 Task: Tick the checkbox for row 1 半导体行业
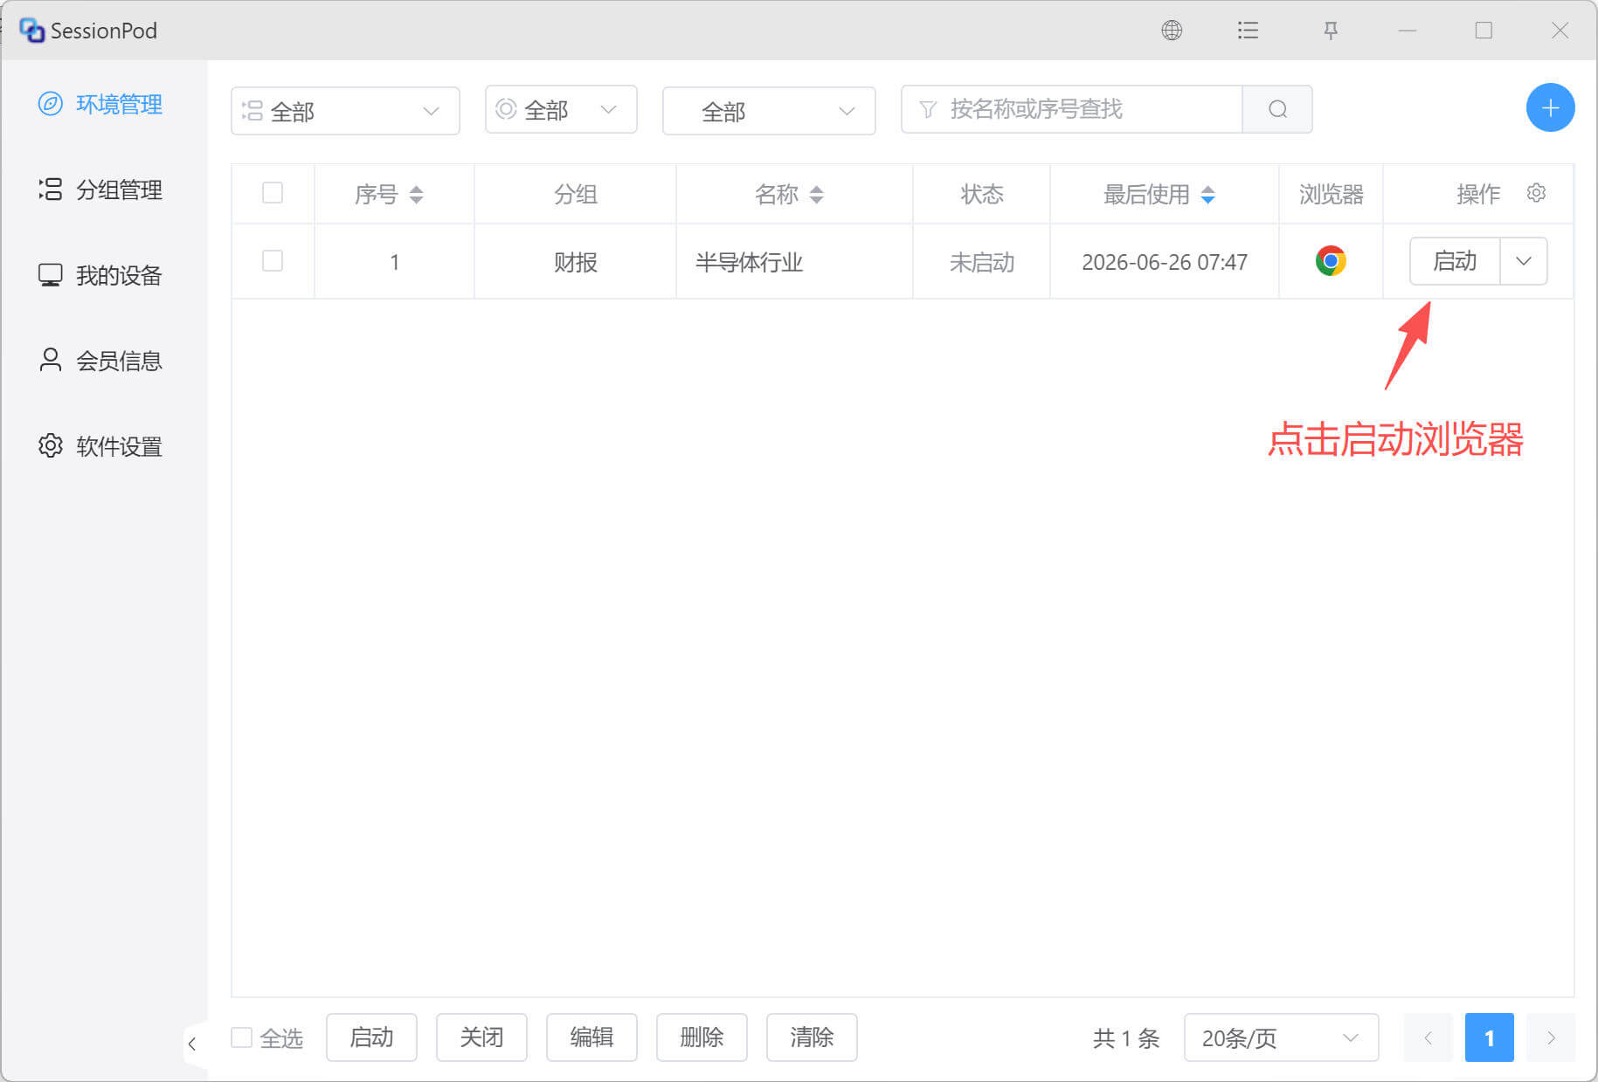[x=273, y=261]
